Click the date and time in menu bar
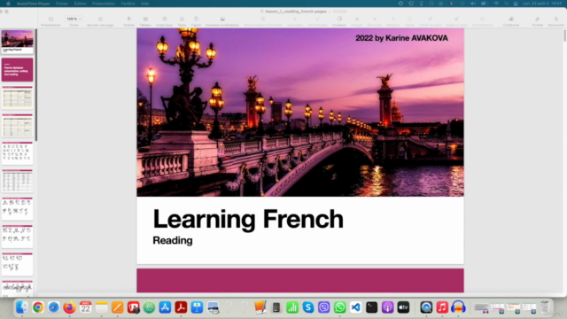Viewport: 567px width, 319px height. point(542,4)
